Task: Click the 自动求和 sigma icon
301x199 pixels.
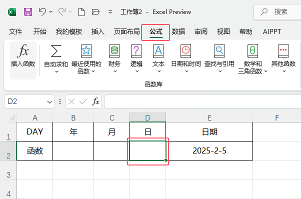Action: click(x=56, y=51)
